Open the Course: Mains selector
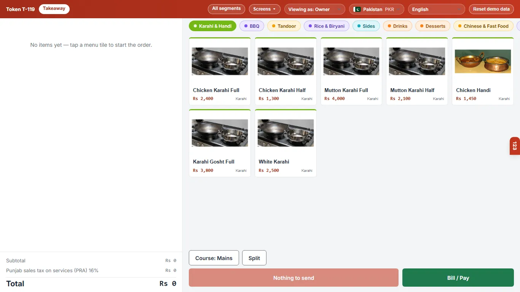Viewport: 520px width, 292px height. click(x=214, y=258)
